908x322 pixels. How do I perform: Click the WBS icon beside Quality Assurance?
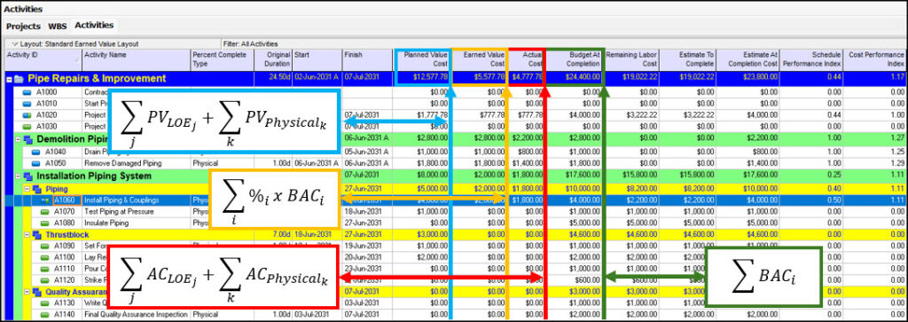pyautogui.click(x=37, y=292)
